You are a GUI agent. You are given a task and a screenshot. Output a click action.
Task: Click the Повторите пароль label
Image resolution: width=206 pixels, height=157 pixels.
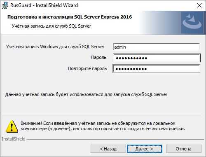click(x=87, y=68)
